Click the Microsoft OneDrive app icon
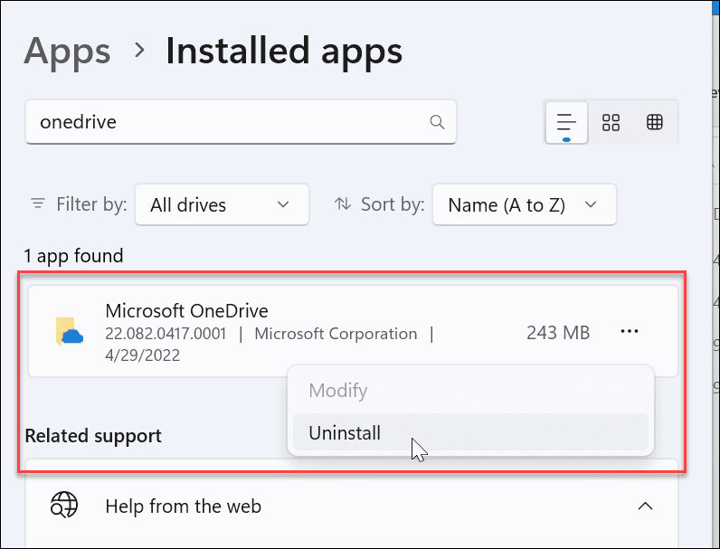The image size is (720, 549). (x=70, y=331)
